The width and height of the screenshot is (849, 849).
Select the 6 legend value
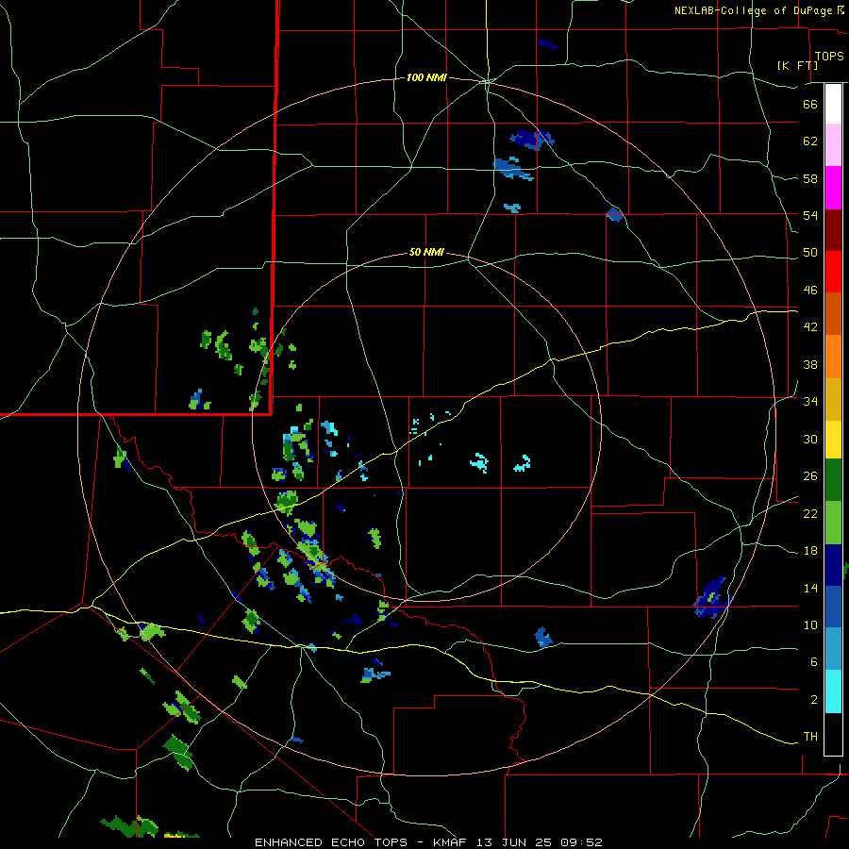point(814,661)
